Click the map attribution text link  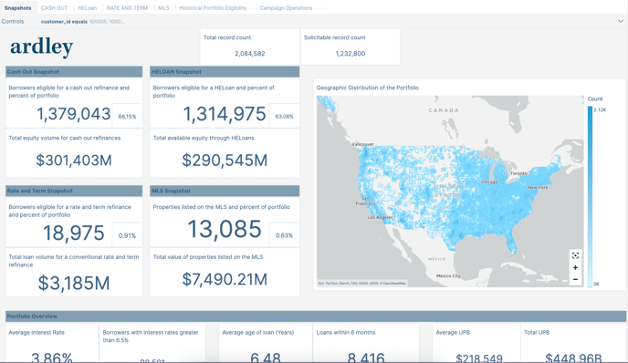click(362, 283)
